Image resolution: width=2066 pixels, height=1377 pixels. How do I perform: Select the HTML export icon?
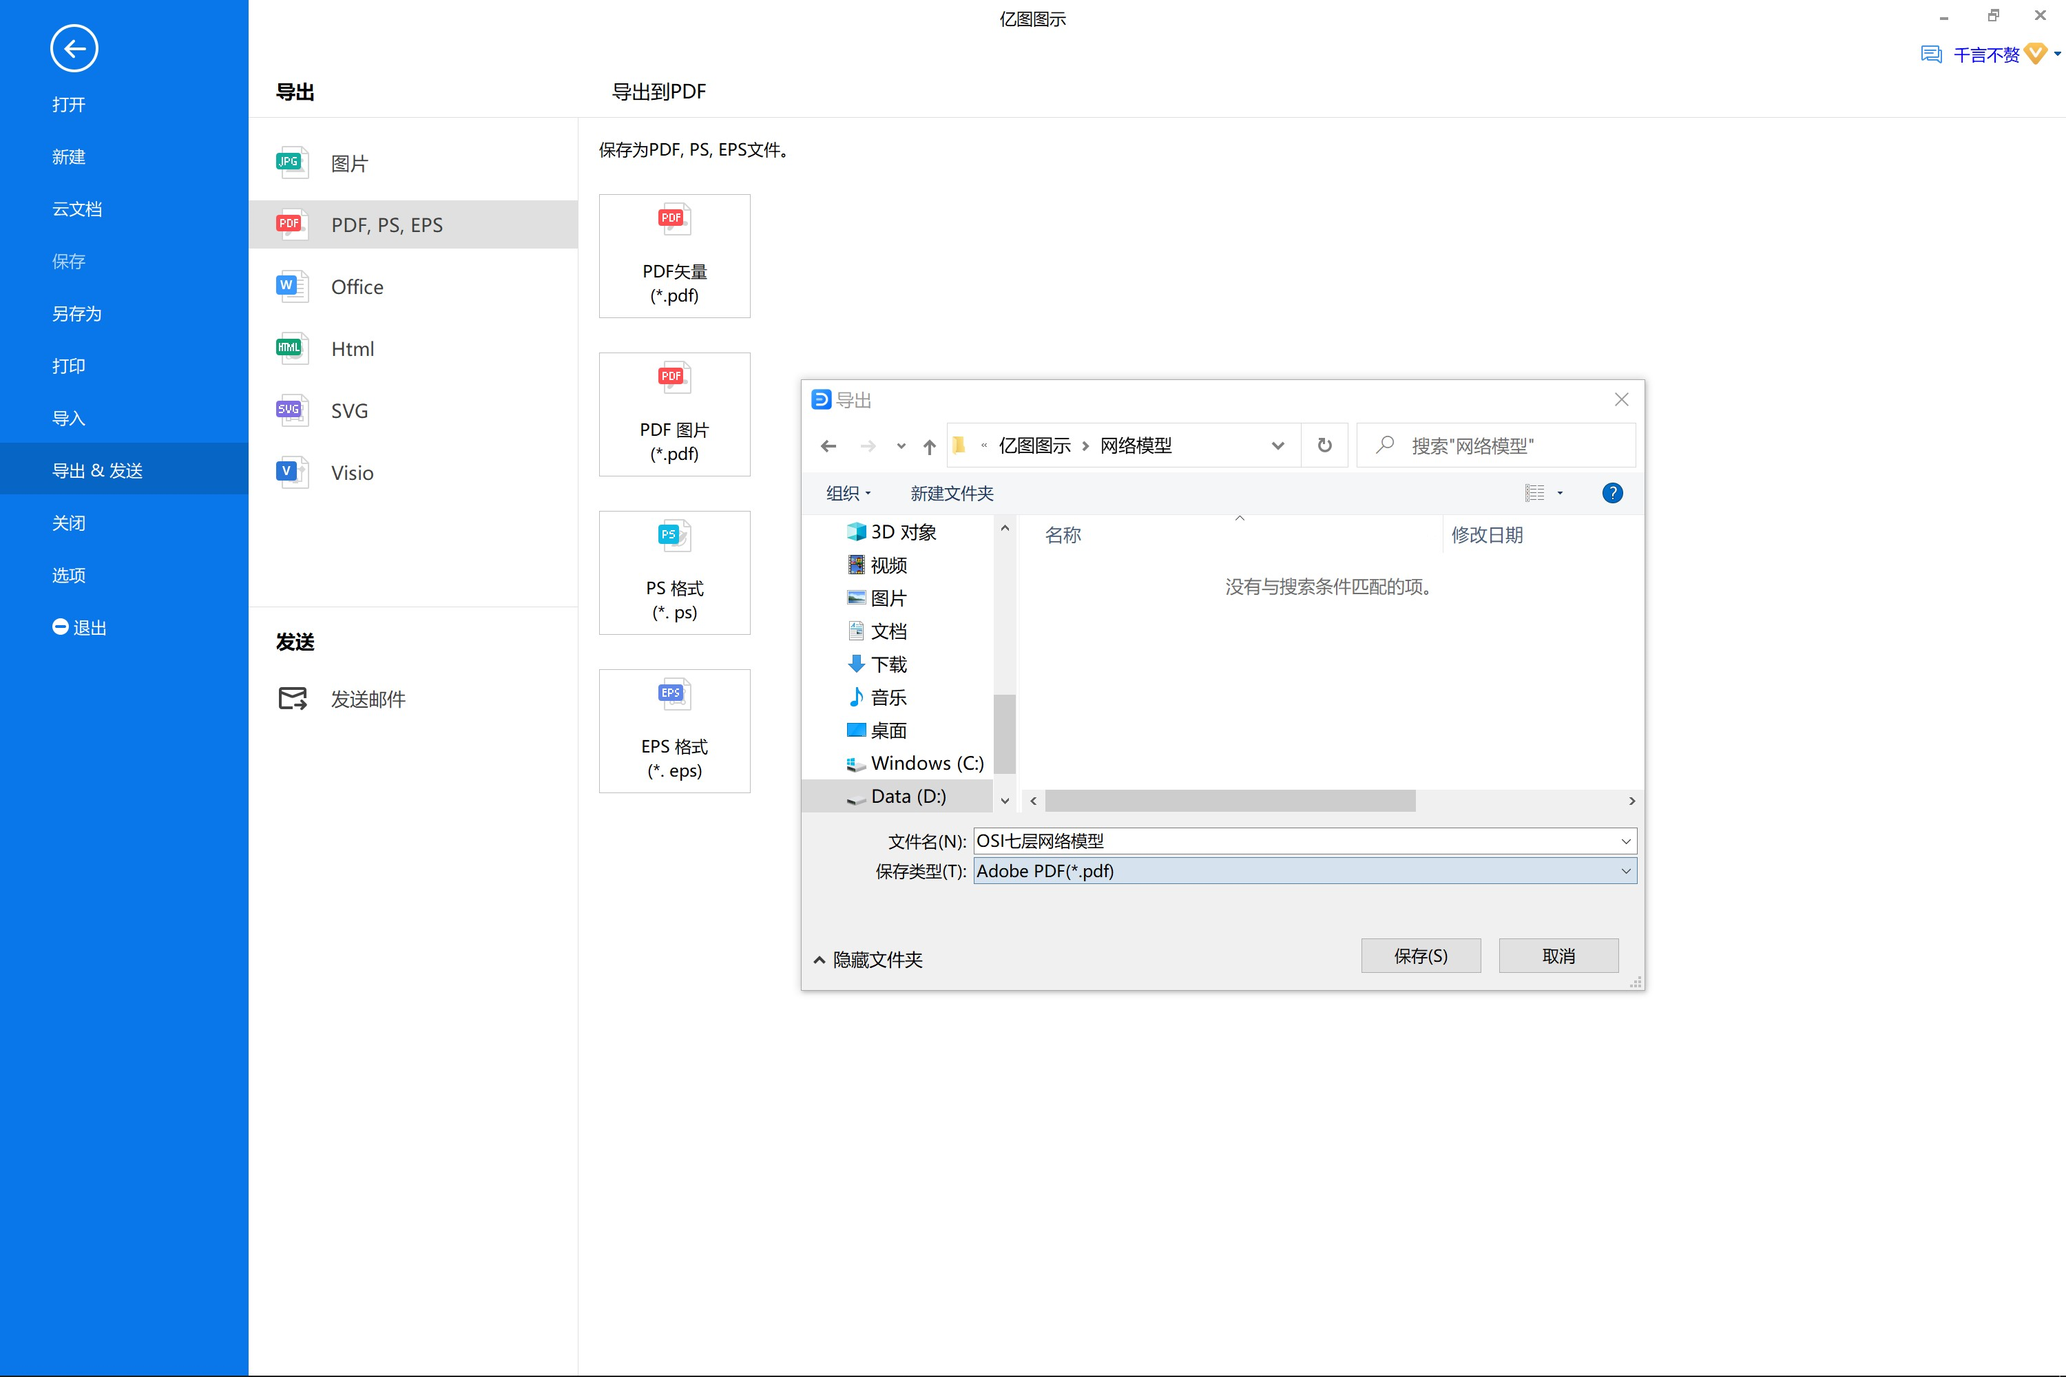tap(291, 348)
